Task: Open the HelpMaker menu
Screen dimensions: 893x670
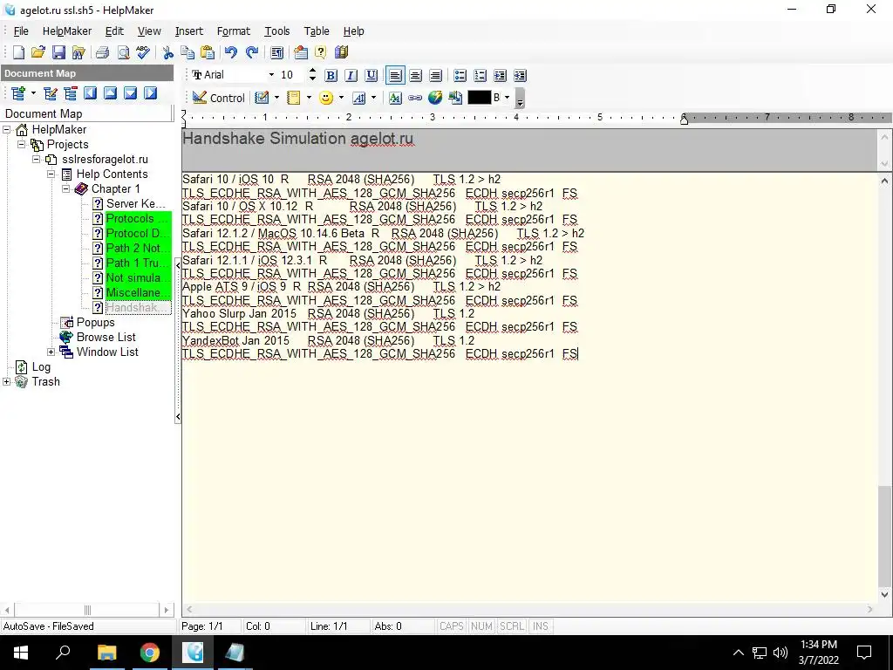Action: (66, 31)
